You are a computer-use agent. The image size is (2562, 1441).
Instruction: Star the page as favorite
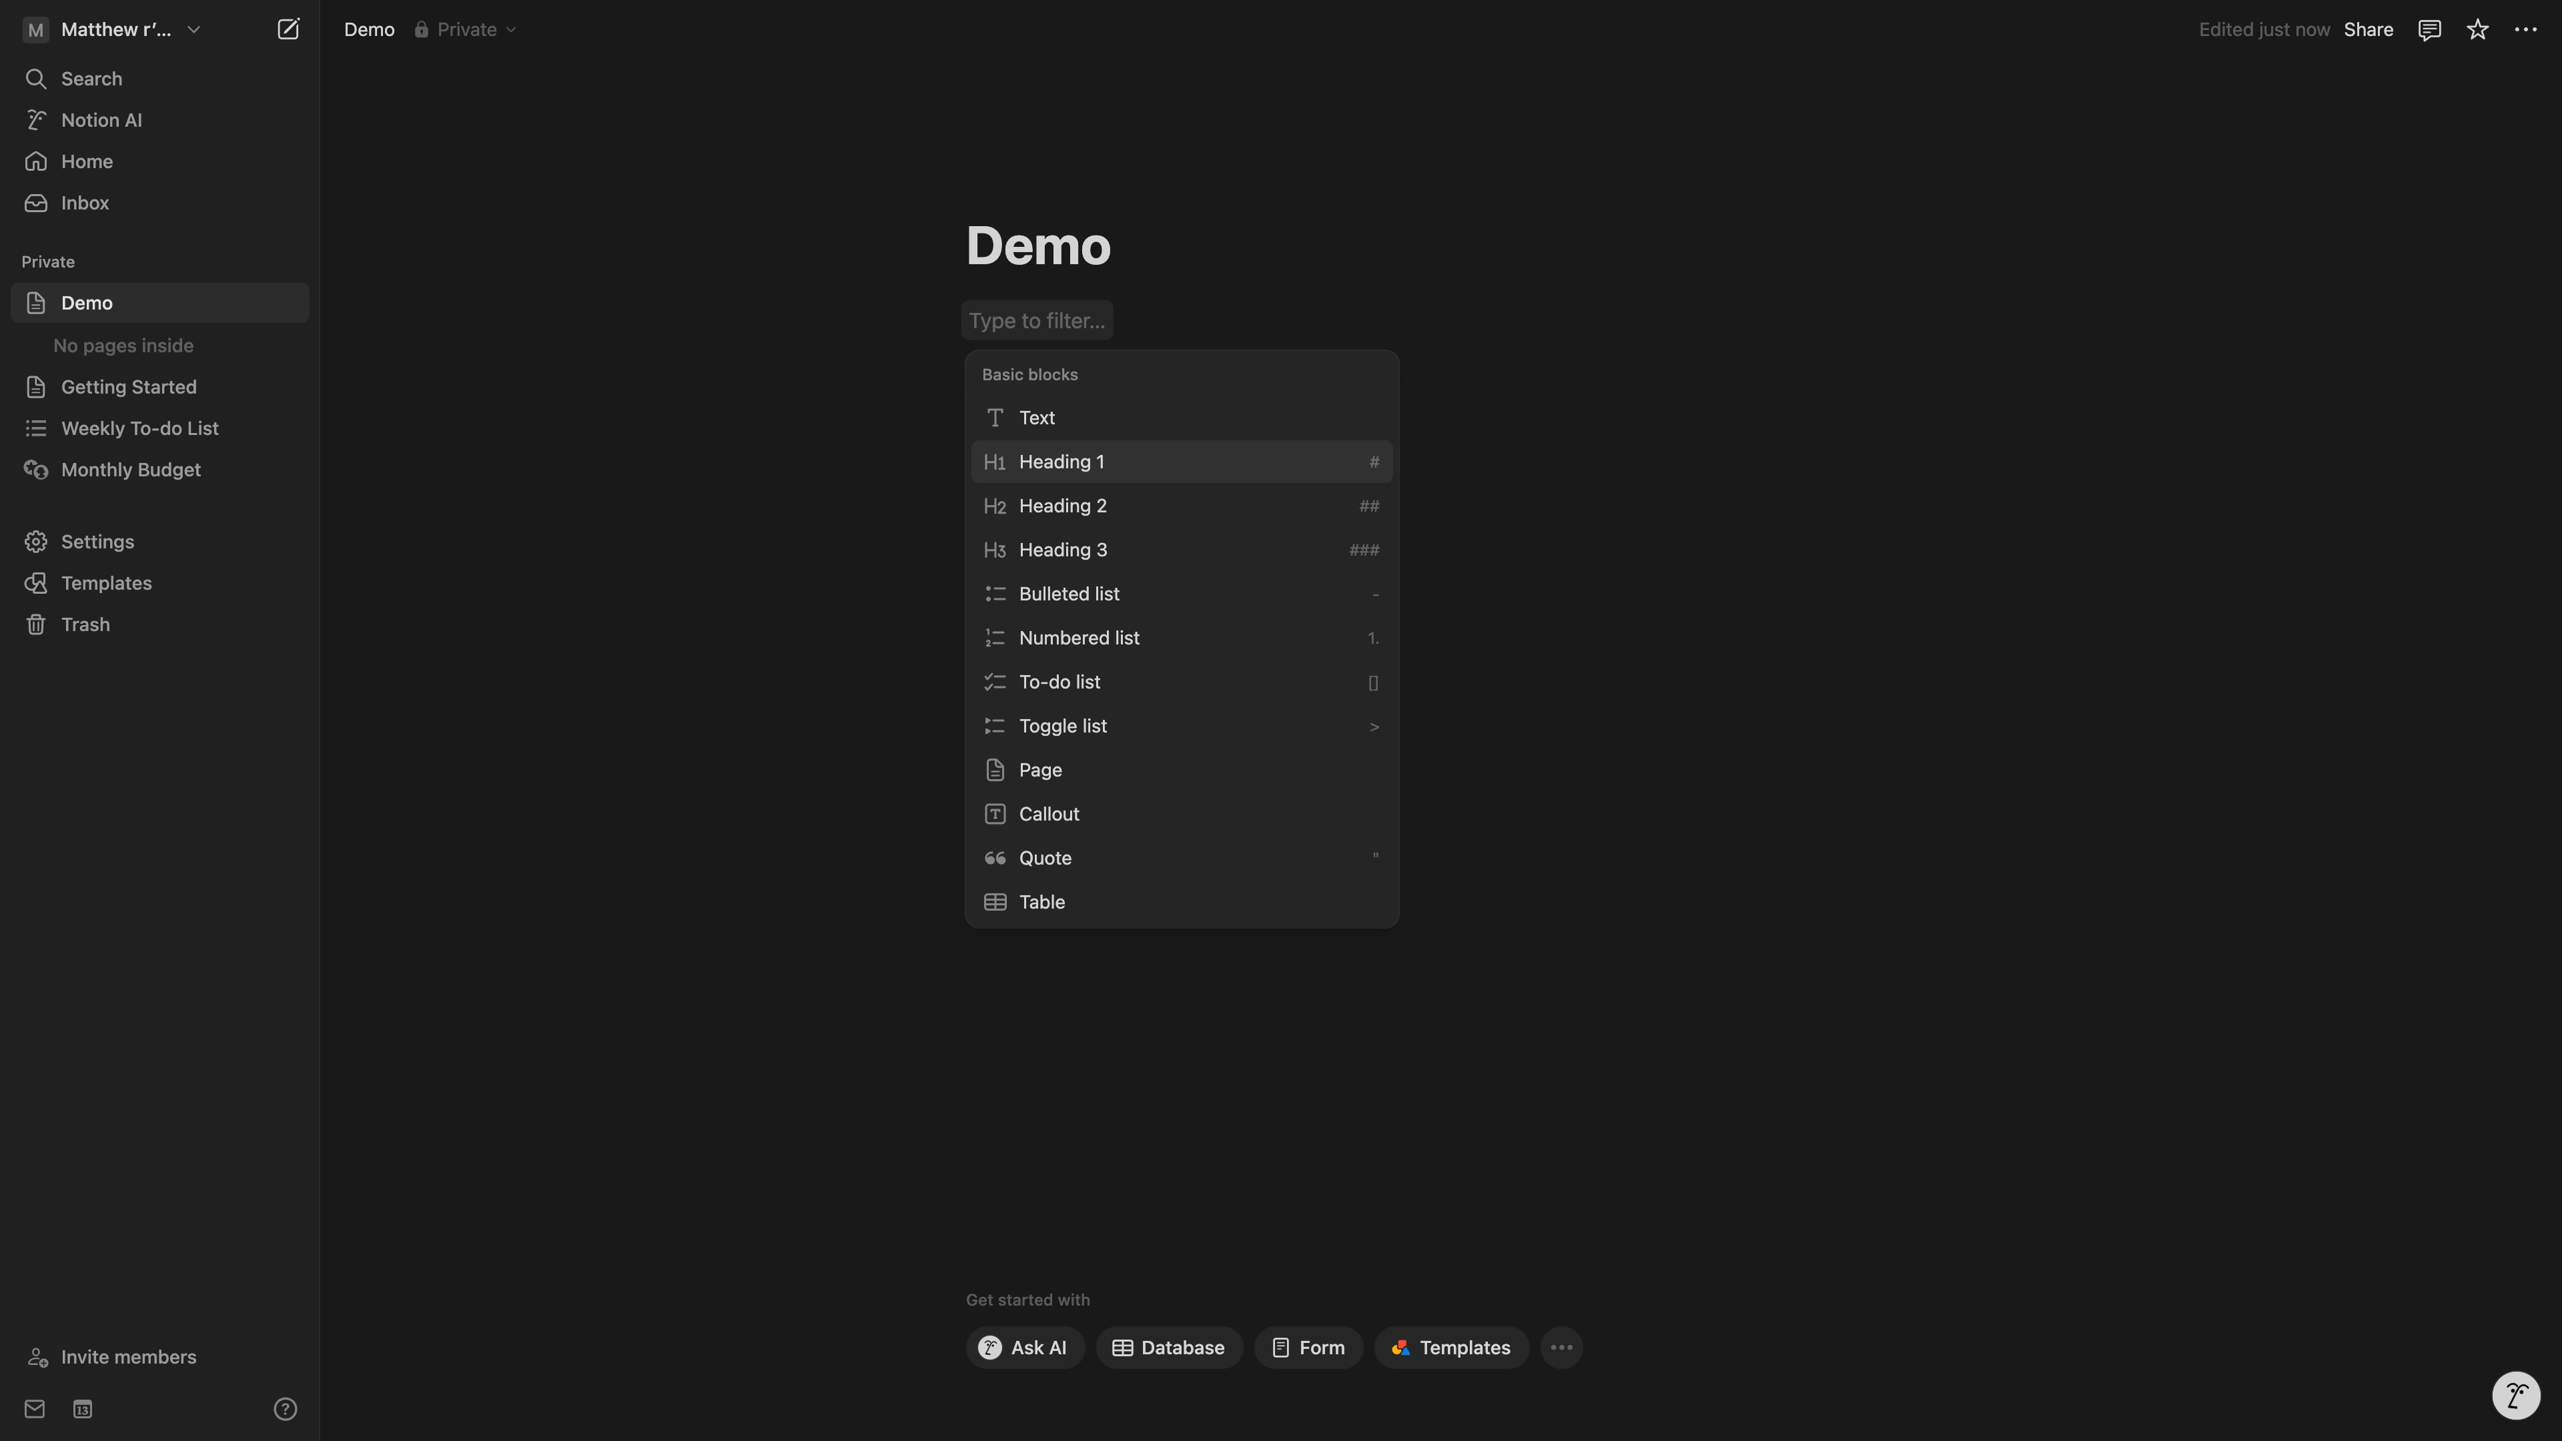click(2477, 30)
